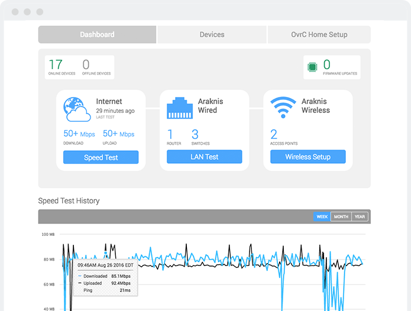Select the MONTH range for speed history
Image resolution: width=411 pixels, height=311 pixels.
(341, 216)
